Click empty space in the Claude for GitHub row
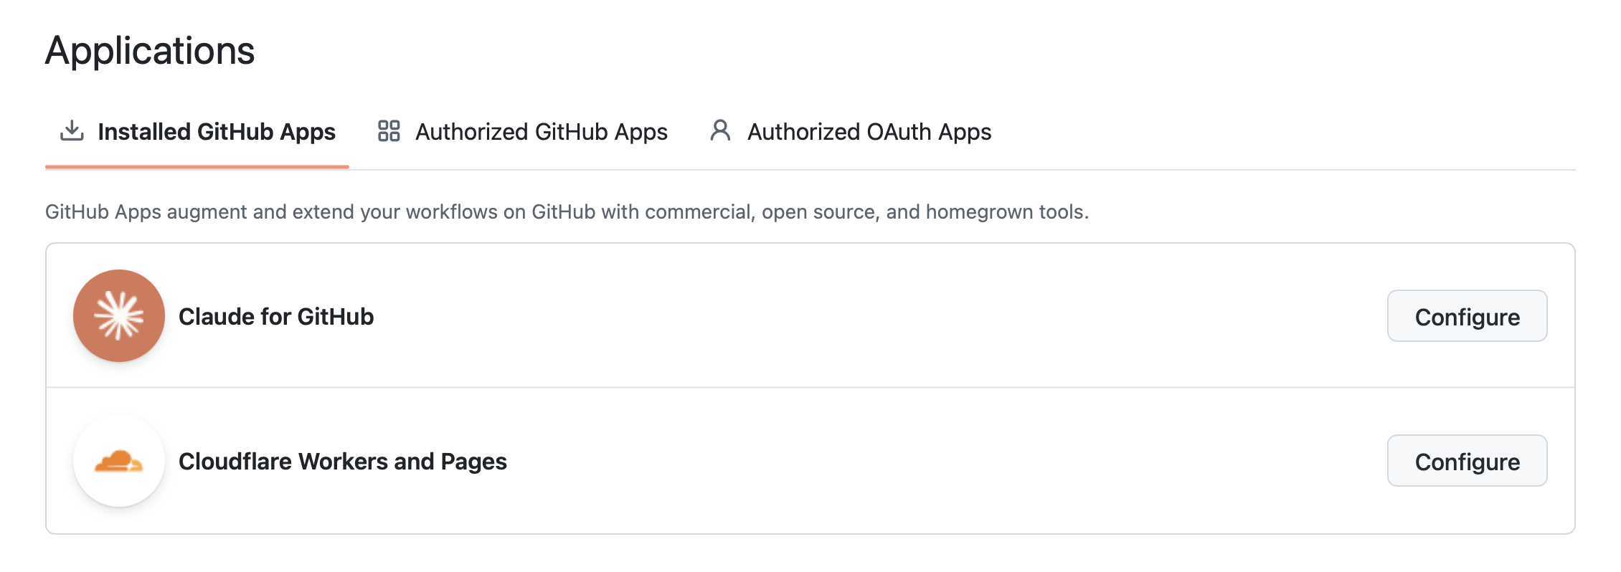The image size is (1621, 572). [861, 316]
